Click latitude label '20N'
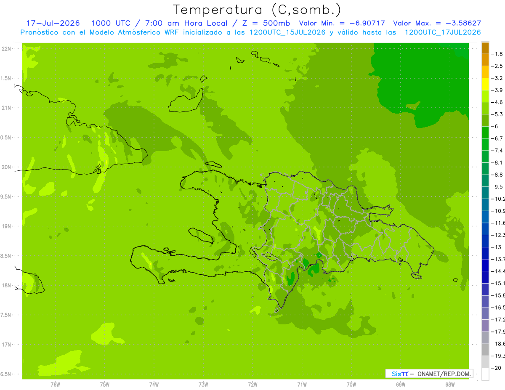 tap(7, 167)
